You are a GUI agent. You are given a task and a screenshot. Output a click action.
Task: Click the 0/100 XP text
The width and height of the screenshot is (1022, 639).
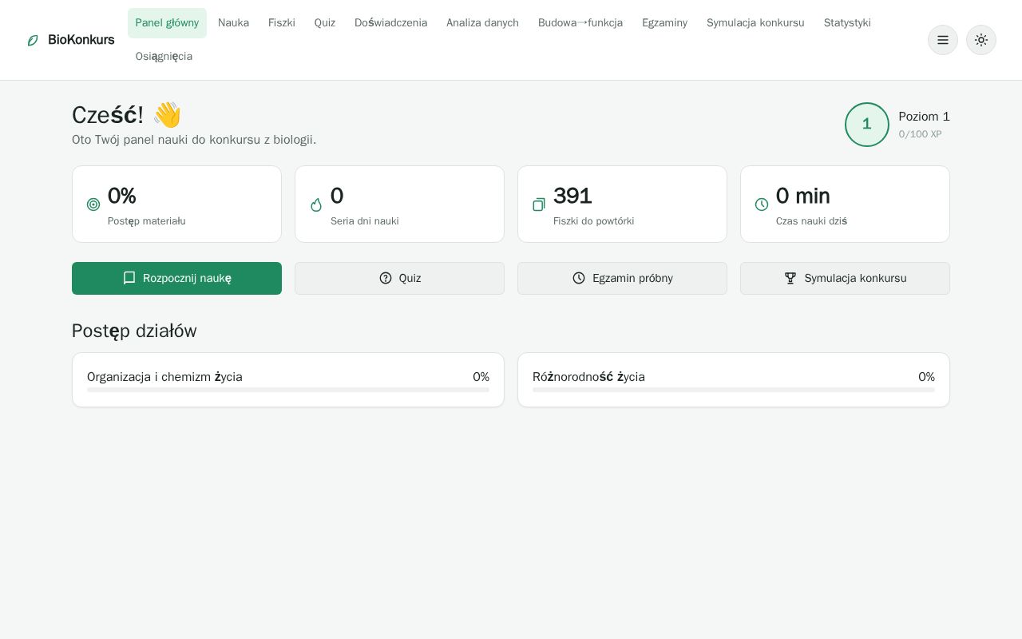[x=920, y=134]
